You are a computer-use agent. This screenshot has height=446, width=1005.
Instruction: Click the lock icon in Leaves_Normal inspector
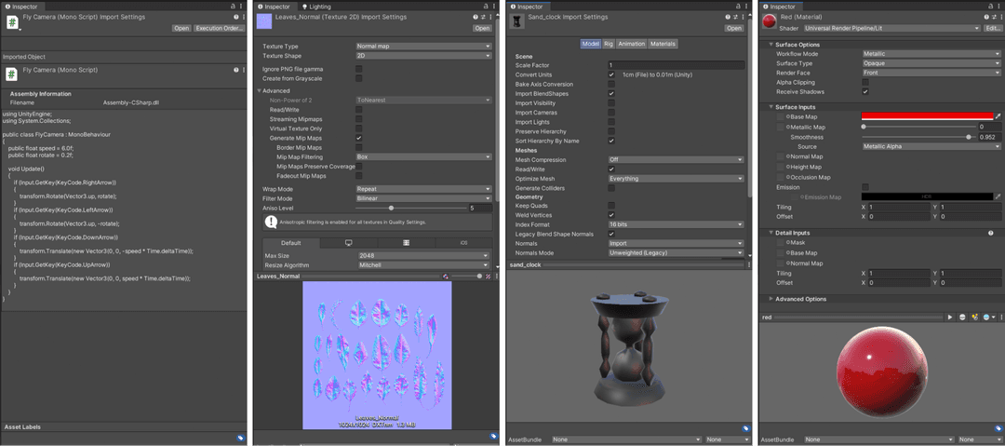485,6
